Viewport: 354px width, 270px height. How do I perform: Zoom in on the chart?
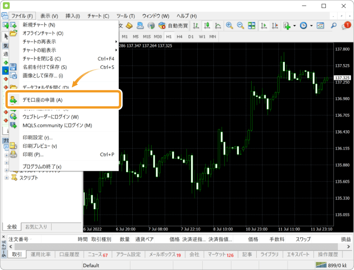coord(230,25)
